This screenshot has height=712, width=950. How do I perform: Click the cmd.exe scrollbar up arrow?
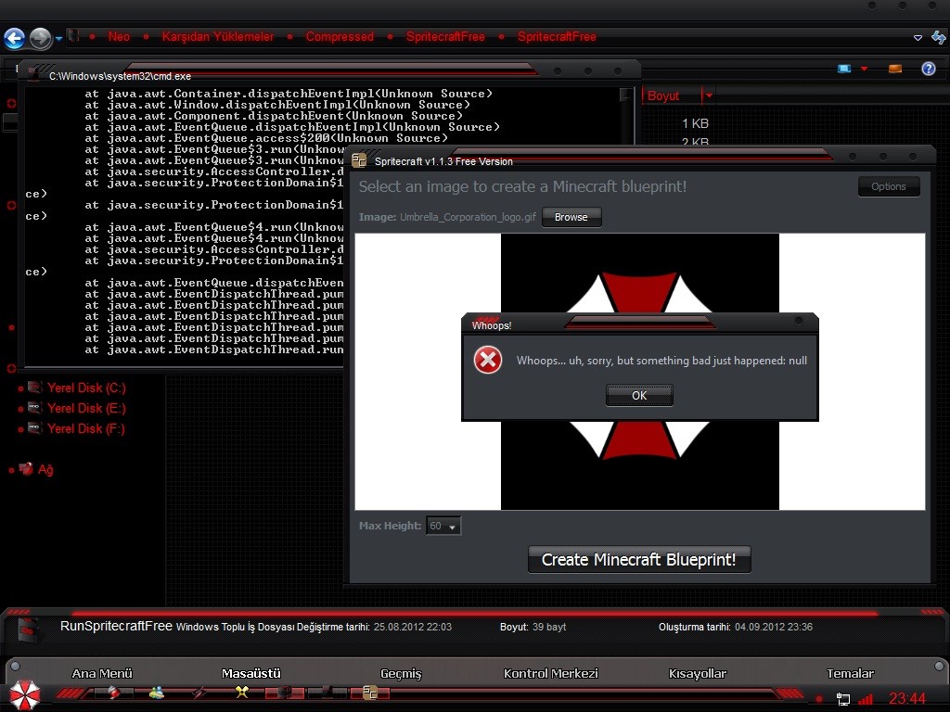(626, 94)
